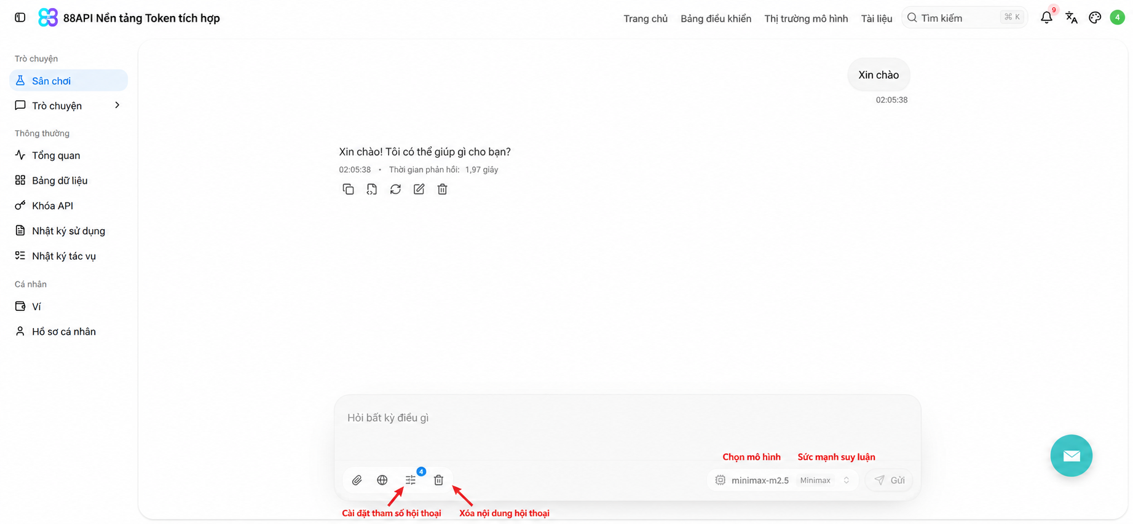Open Bảng dữ liệu
1133x524 pixels.
(68, 181)
